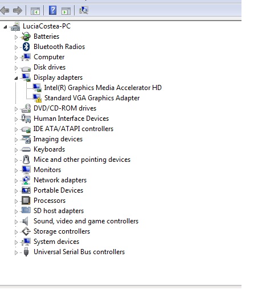
Task: Click the Processors chip icon
Action: pyautogui.click(x=26, y=201)
